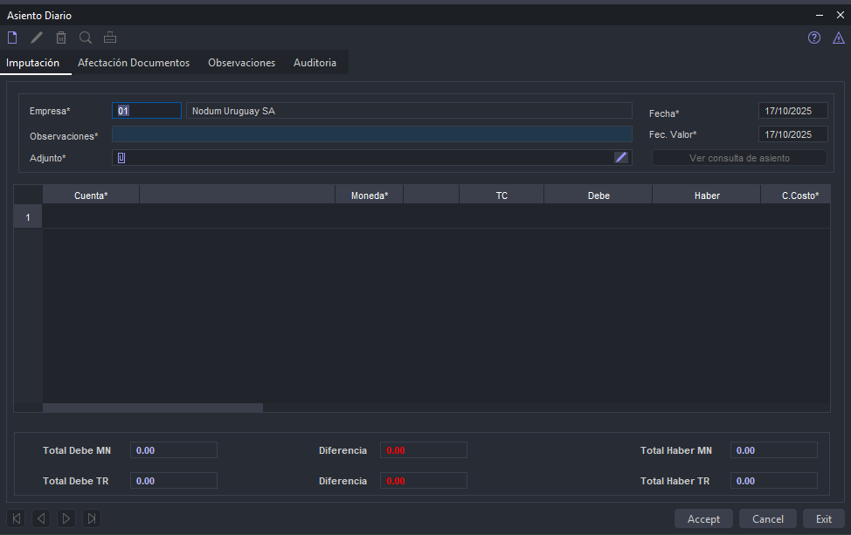This screenshot has width=851, height=535.
Task: Go to the first record
Action: click(x=17, y=518)
